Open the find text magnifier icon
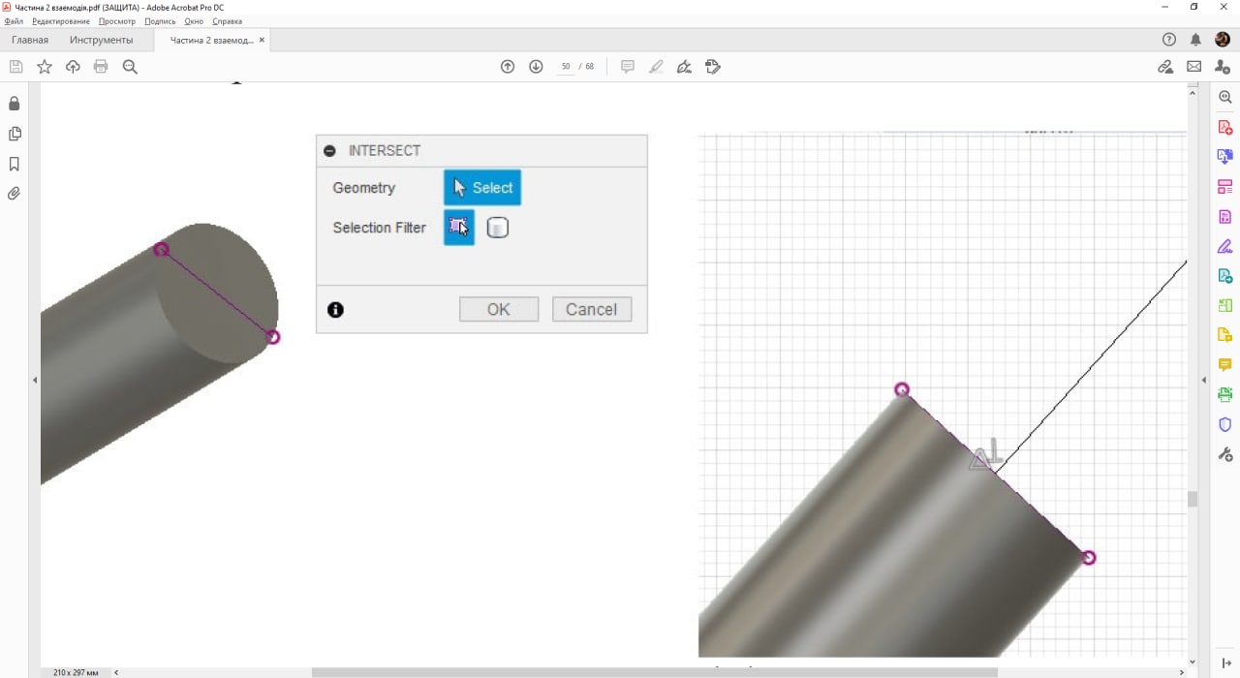 click(x=130, y=67)
